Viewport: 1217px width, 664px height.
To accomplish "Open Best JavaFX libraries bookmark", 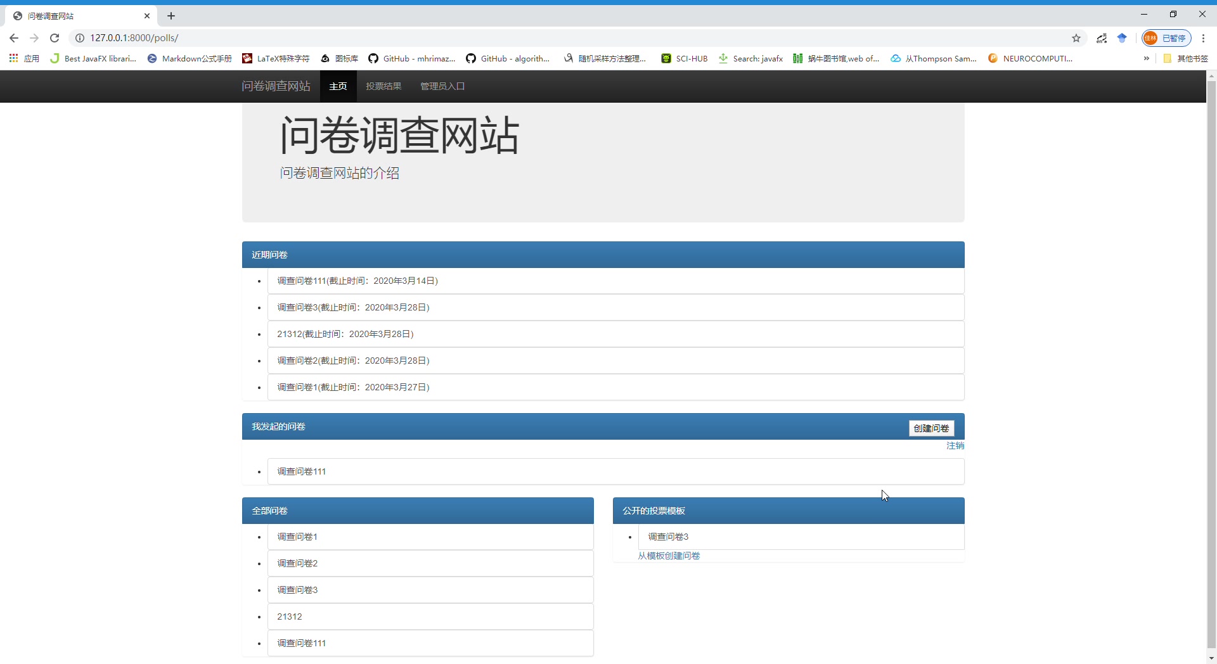I will [93, 58].
